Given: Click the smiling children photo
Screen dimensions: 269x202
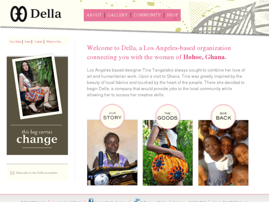Looking at the screenshot, I should [223, 153].
